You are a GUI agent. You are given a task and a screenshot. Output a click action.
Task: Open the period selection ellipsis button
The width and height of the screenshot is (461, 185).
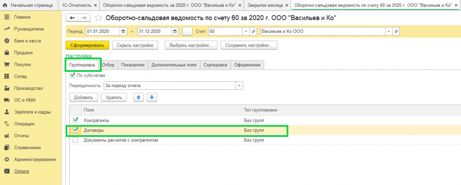coord(187,31)
